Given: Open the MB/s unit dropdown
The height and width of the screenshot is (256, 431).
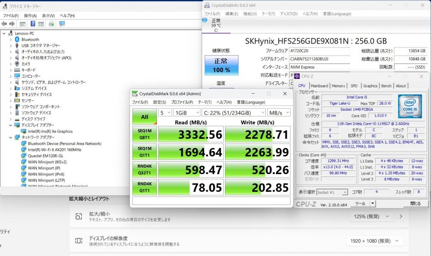Looking at the screenshot, I should pyautogui.click(x=279, y=113).
